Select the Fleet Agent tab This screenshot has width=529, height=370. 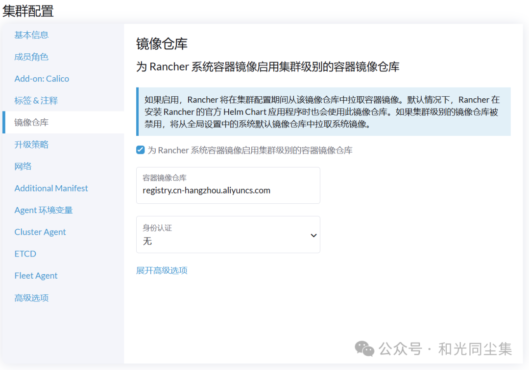[36, 276]
